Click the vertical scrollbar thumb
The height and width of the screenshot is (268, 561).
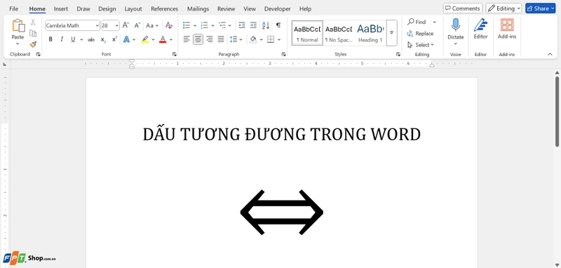(x=557, y=111)
